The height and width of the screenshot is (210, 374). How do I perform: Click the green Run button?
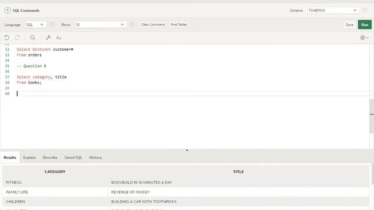pyautogui.click(x=365, y=24)
